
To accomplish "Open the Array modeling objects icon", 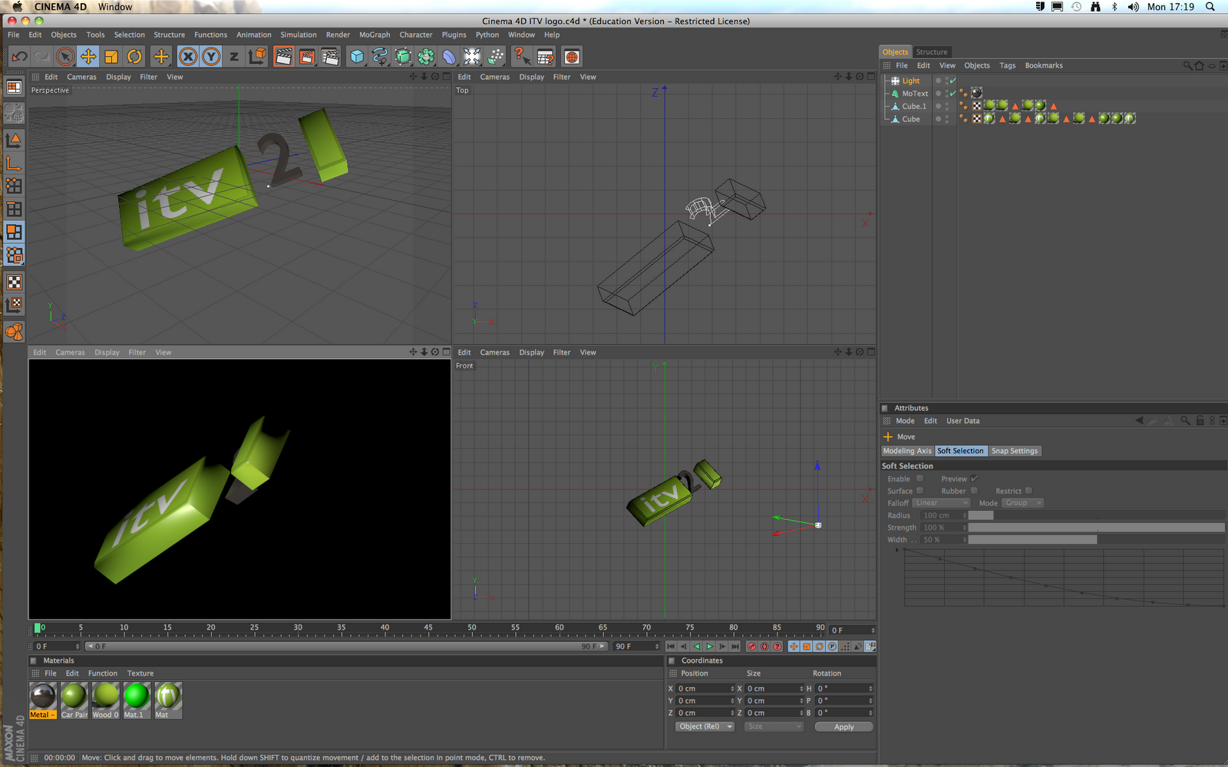I will pos(426,57).
